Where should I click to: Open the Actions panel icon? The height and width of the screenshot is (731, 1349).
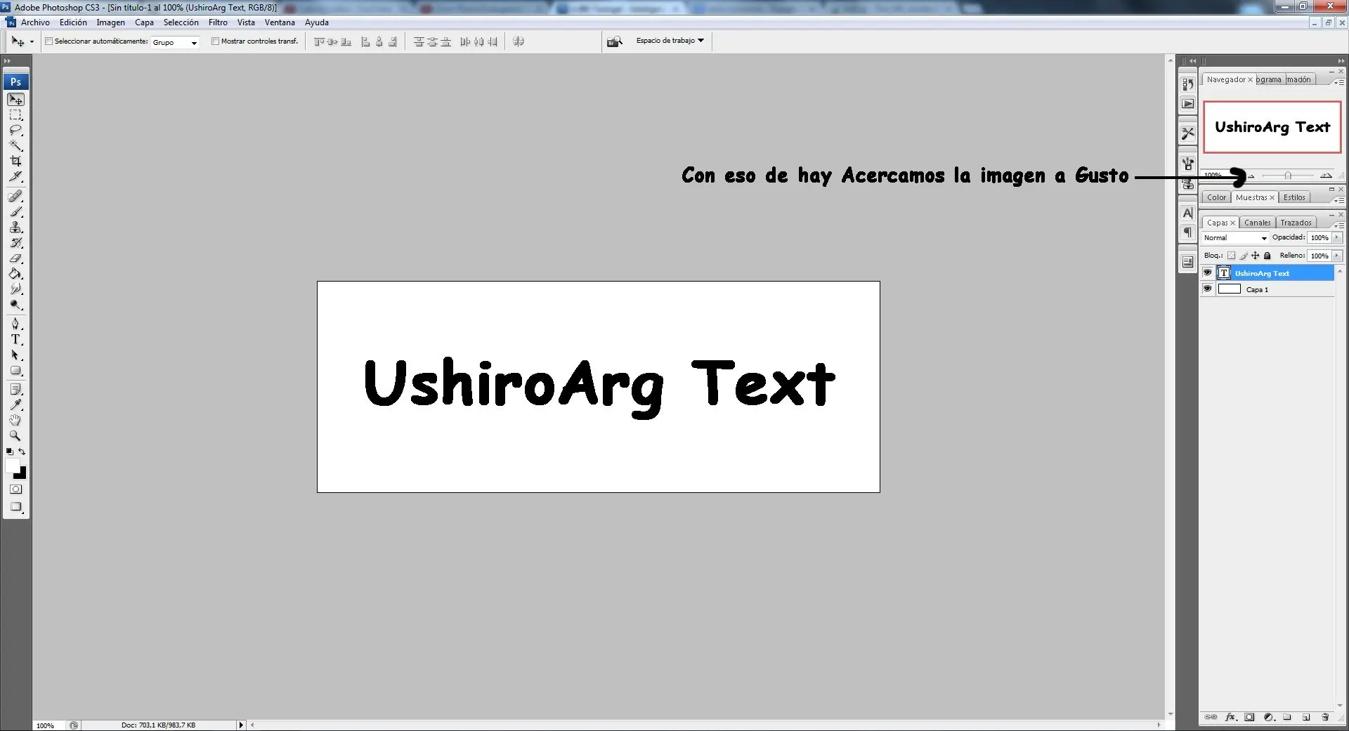[1187, 104]
